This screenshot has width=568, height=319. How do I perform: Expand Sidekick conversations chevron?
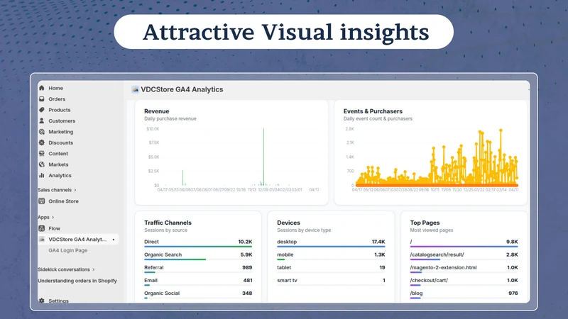(94, 269)
